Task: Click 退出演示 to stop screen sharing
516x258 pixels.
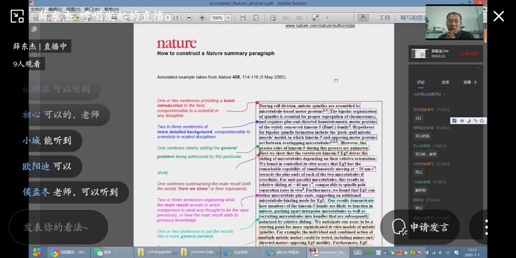Action: [x=469, y=54]
